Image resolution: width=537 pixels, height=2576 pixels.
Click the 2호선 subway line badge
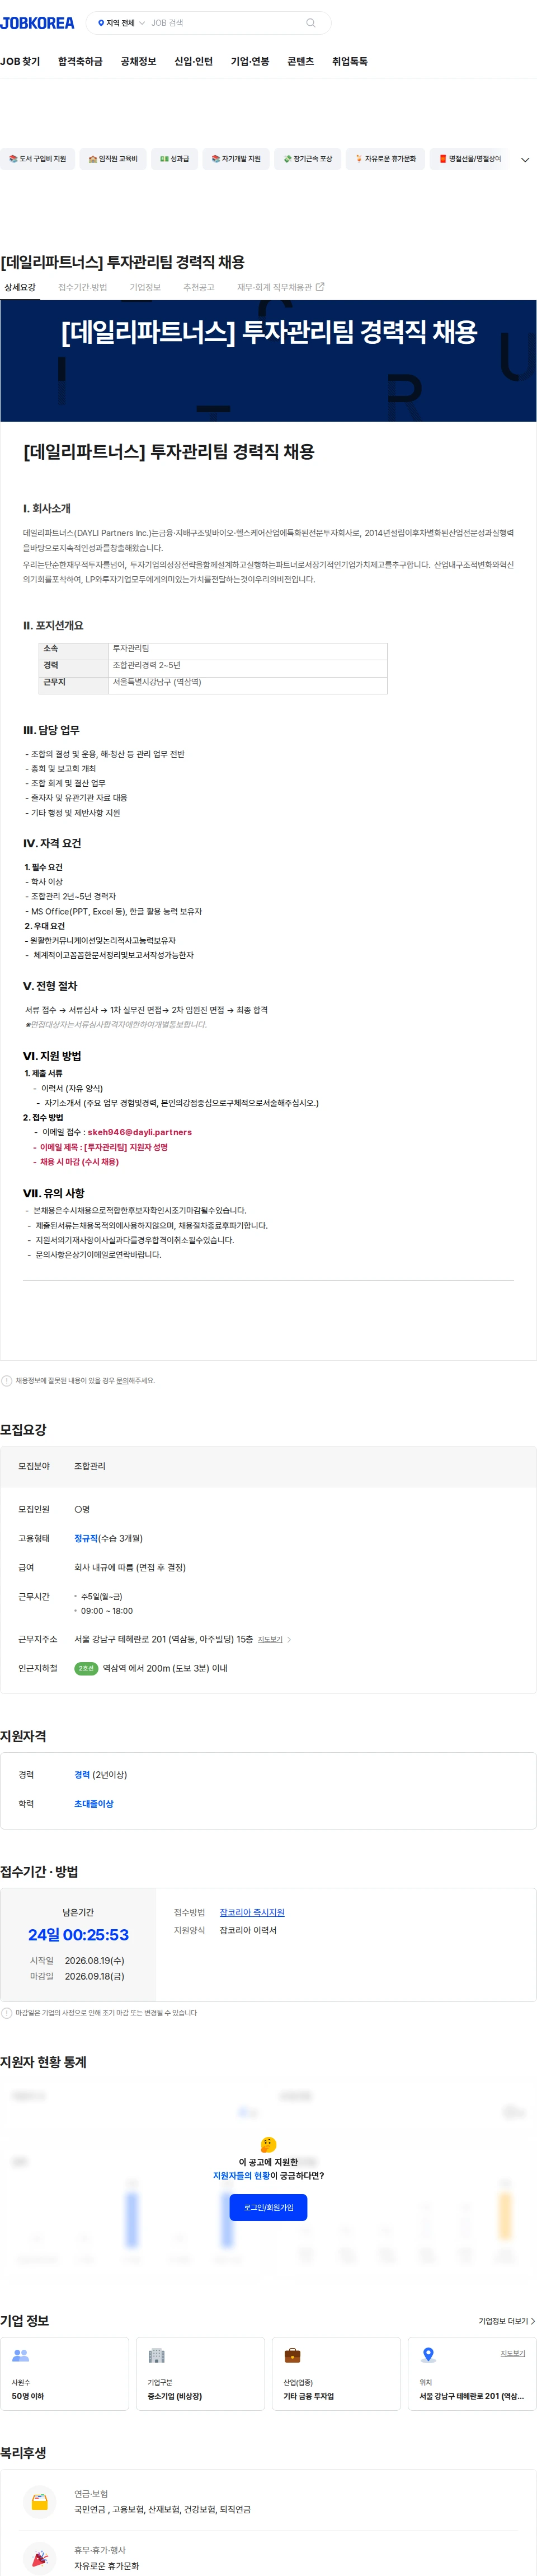click(86, 1668)
